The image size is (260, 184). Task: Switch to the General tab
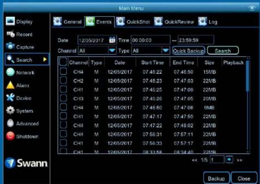click(x=68, y=22)
